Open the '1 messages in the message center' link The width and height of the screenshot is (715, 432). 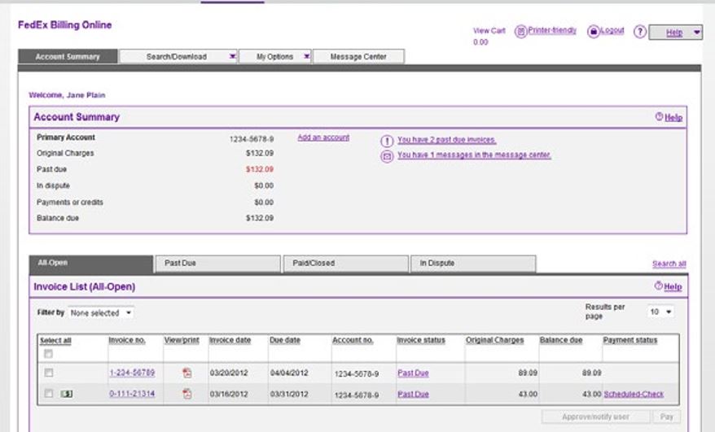474,155
